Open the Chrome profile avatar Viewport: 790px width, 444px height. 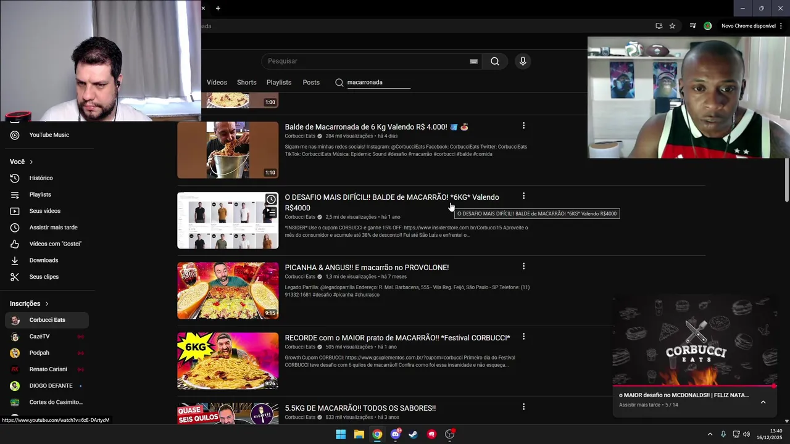(707, 26)
